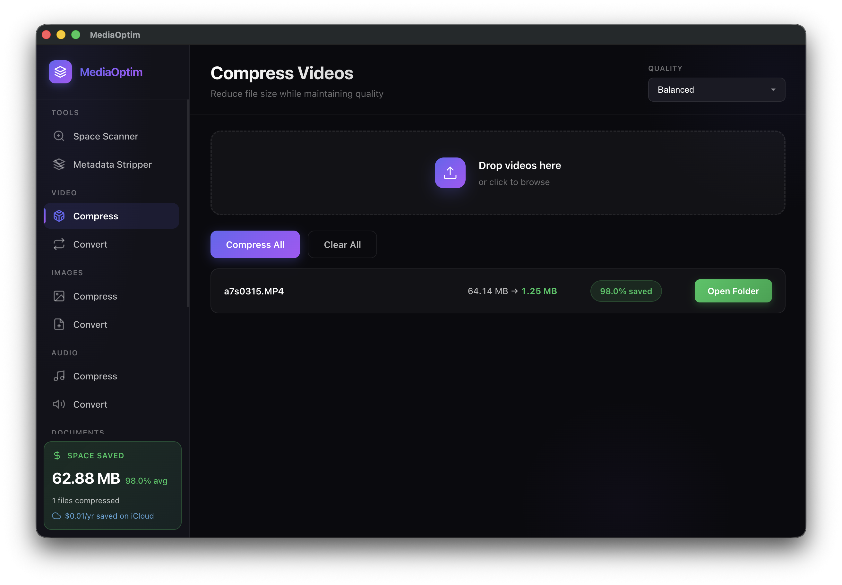Click the image Compress picture icon
This screenshot has width=842, height=585.
(x=59, y=296)
